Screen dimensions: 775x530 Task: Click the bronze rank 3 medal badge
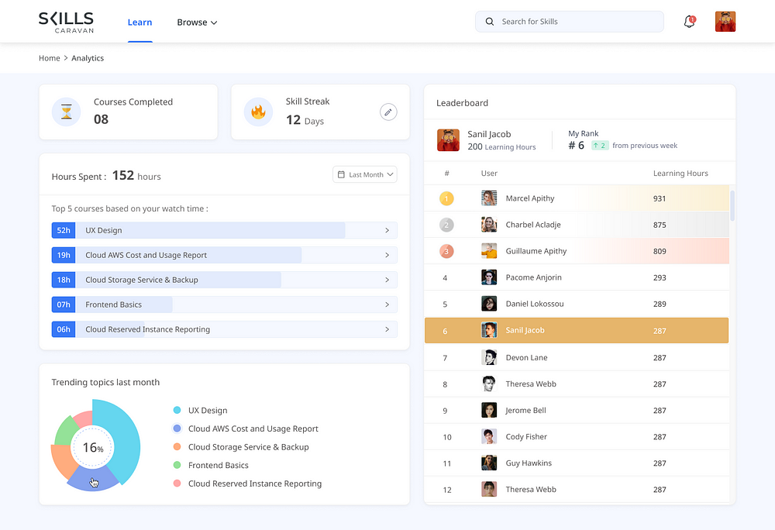point(446,251)
